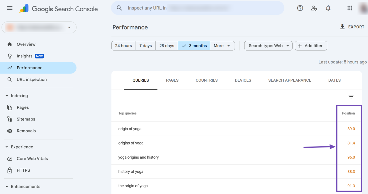The height and width of the screenshot is (194, 368).
Task: Click the Help question mark icon
Action: (x=300, y=8)
